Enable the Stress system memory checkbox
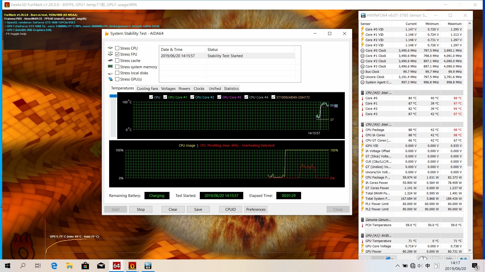The image size is (485, 272). (x=117, y=67)
